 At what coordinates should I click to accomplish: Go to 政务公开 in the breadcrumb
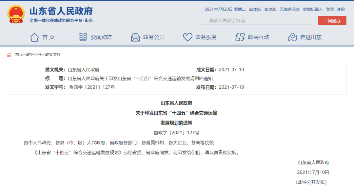click(34, 55)
